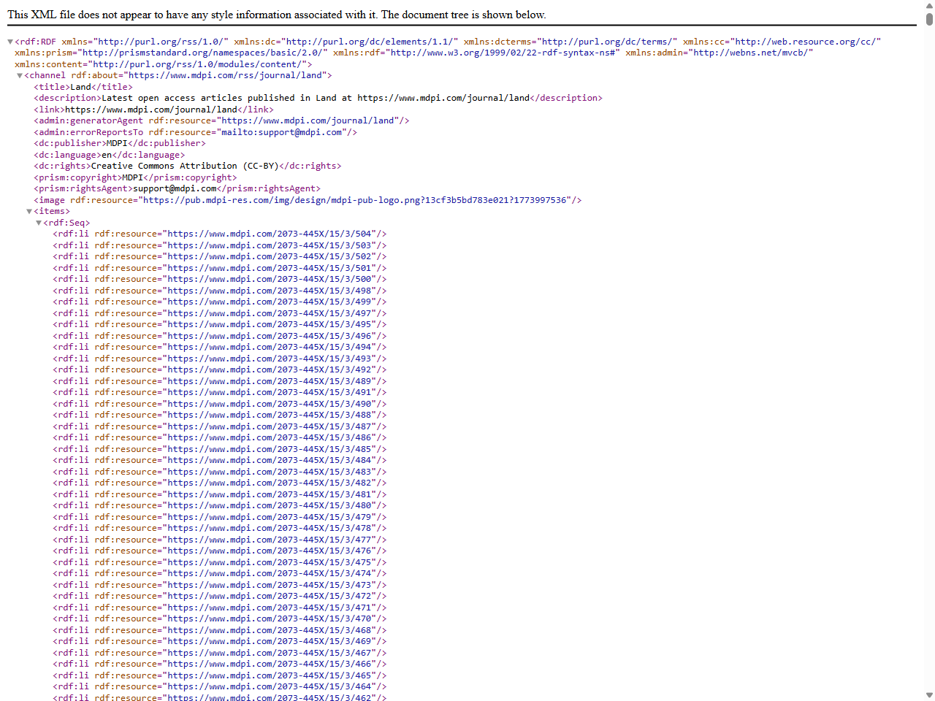This screenshot has width=935, height=701.
Task: Click the scrollbar up arrow
Action: coord(929,6)
